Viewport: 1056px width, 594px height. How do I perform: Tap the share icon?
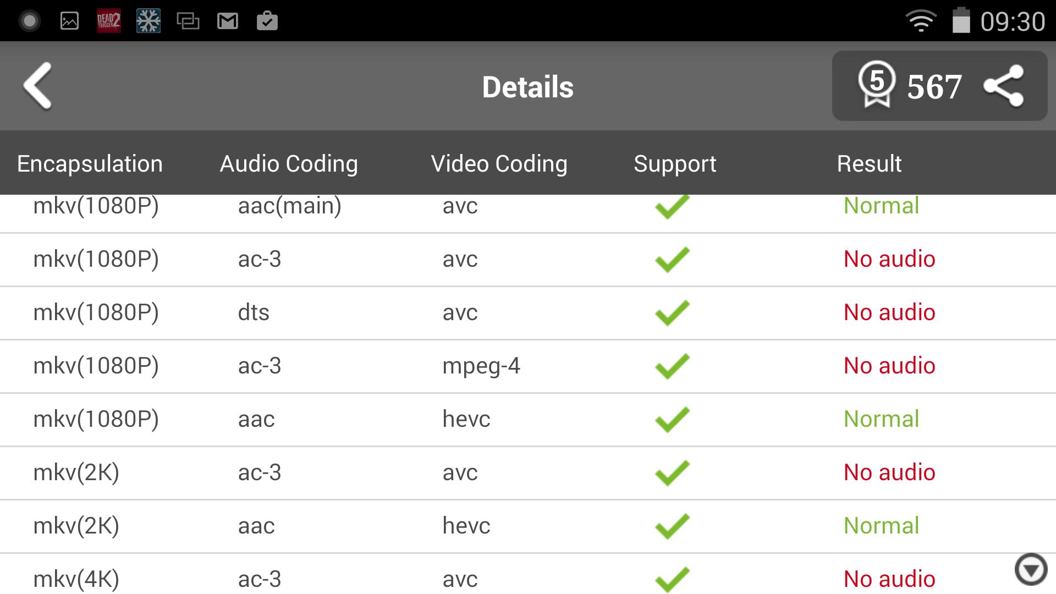pyautogui.click(x=1004, y=86)
